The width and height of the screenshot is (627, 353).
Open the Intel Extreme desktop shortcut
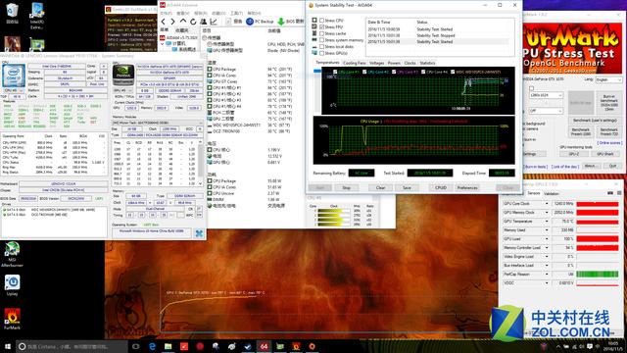pyautogui.click(x=37, y=16)
